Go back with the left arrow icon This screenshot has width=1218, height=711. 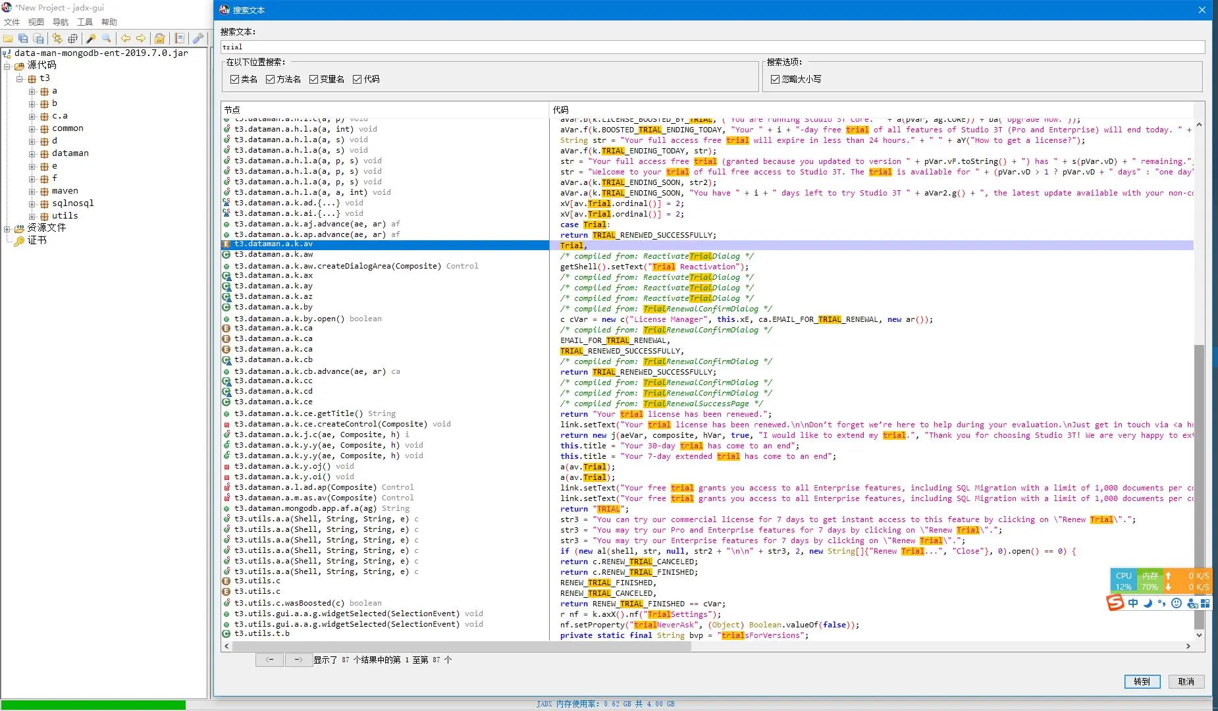click(x=125, y=38)
